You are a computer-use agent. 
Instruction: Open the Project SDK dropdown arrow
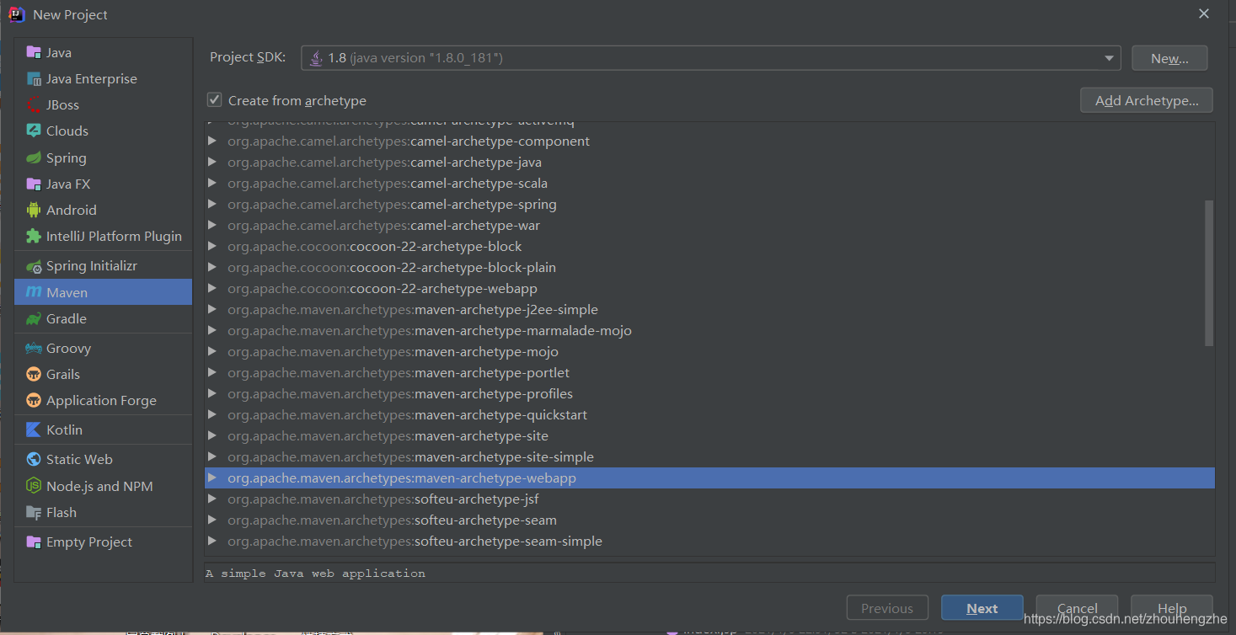1109,58
